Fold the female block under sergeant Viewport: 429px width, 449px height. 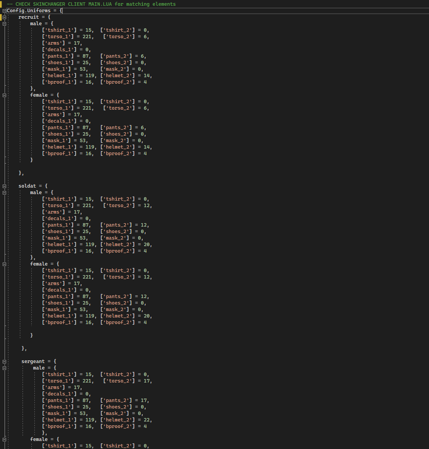(x=4, y=439)
